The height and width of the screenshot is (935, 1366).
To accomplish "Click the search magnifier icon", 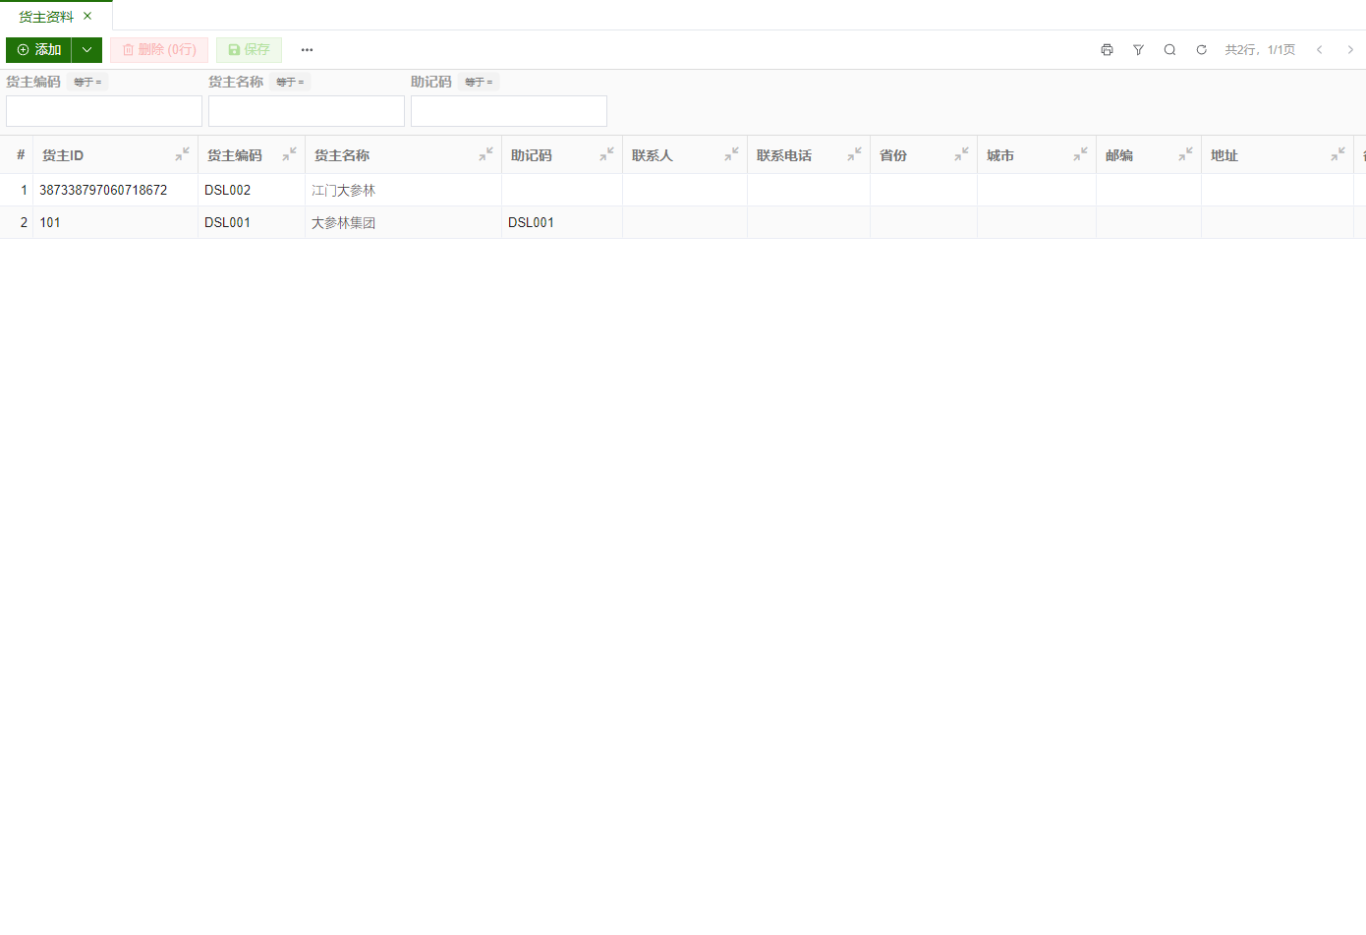I will pyautogui.click(x=1169, y=50).
